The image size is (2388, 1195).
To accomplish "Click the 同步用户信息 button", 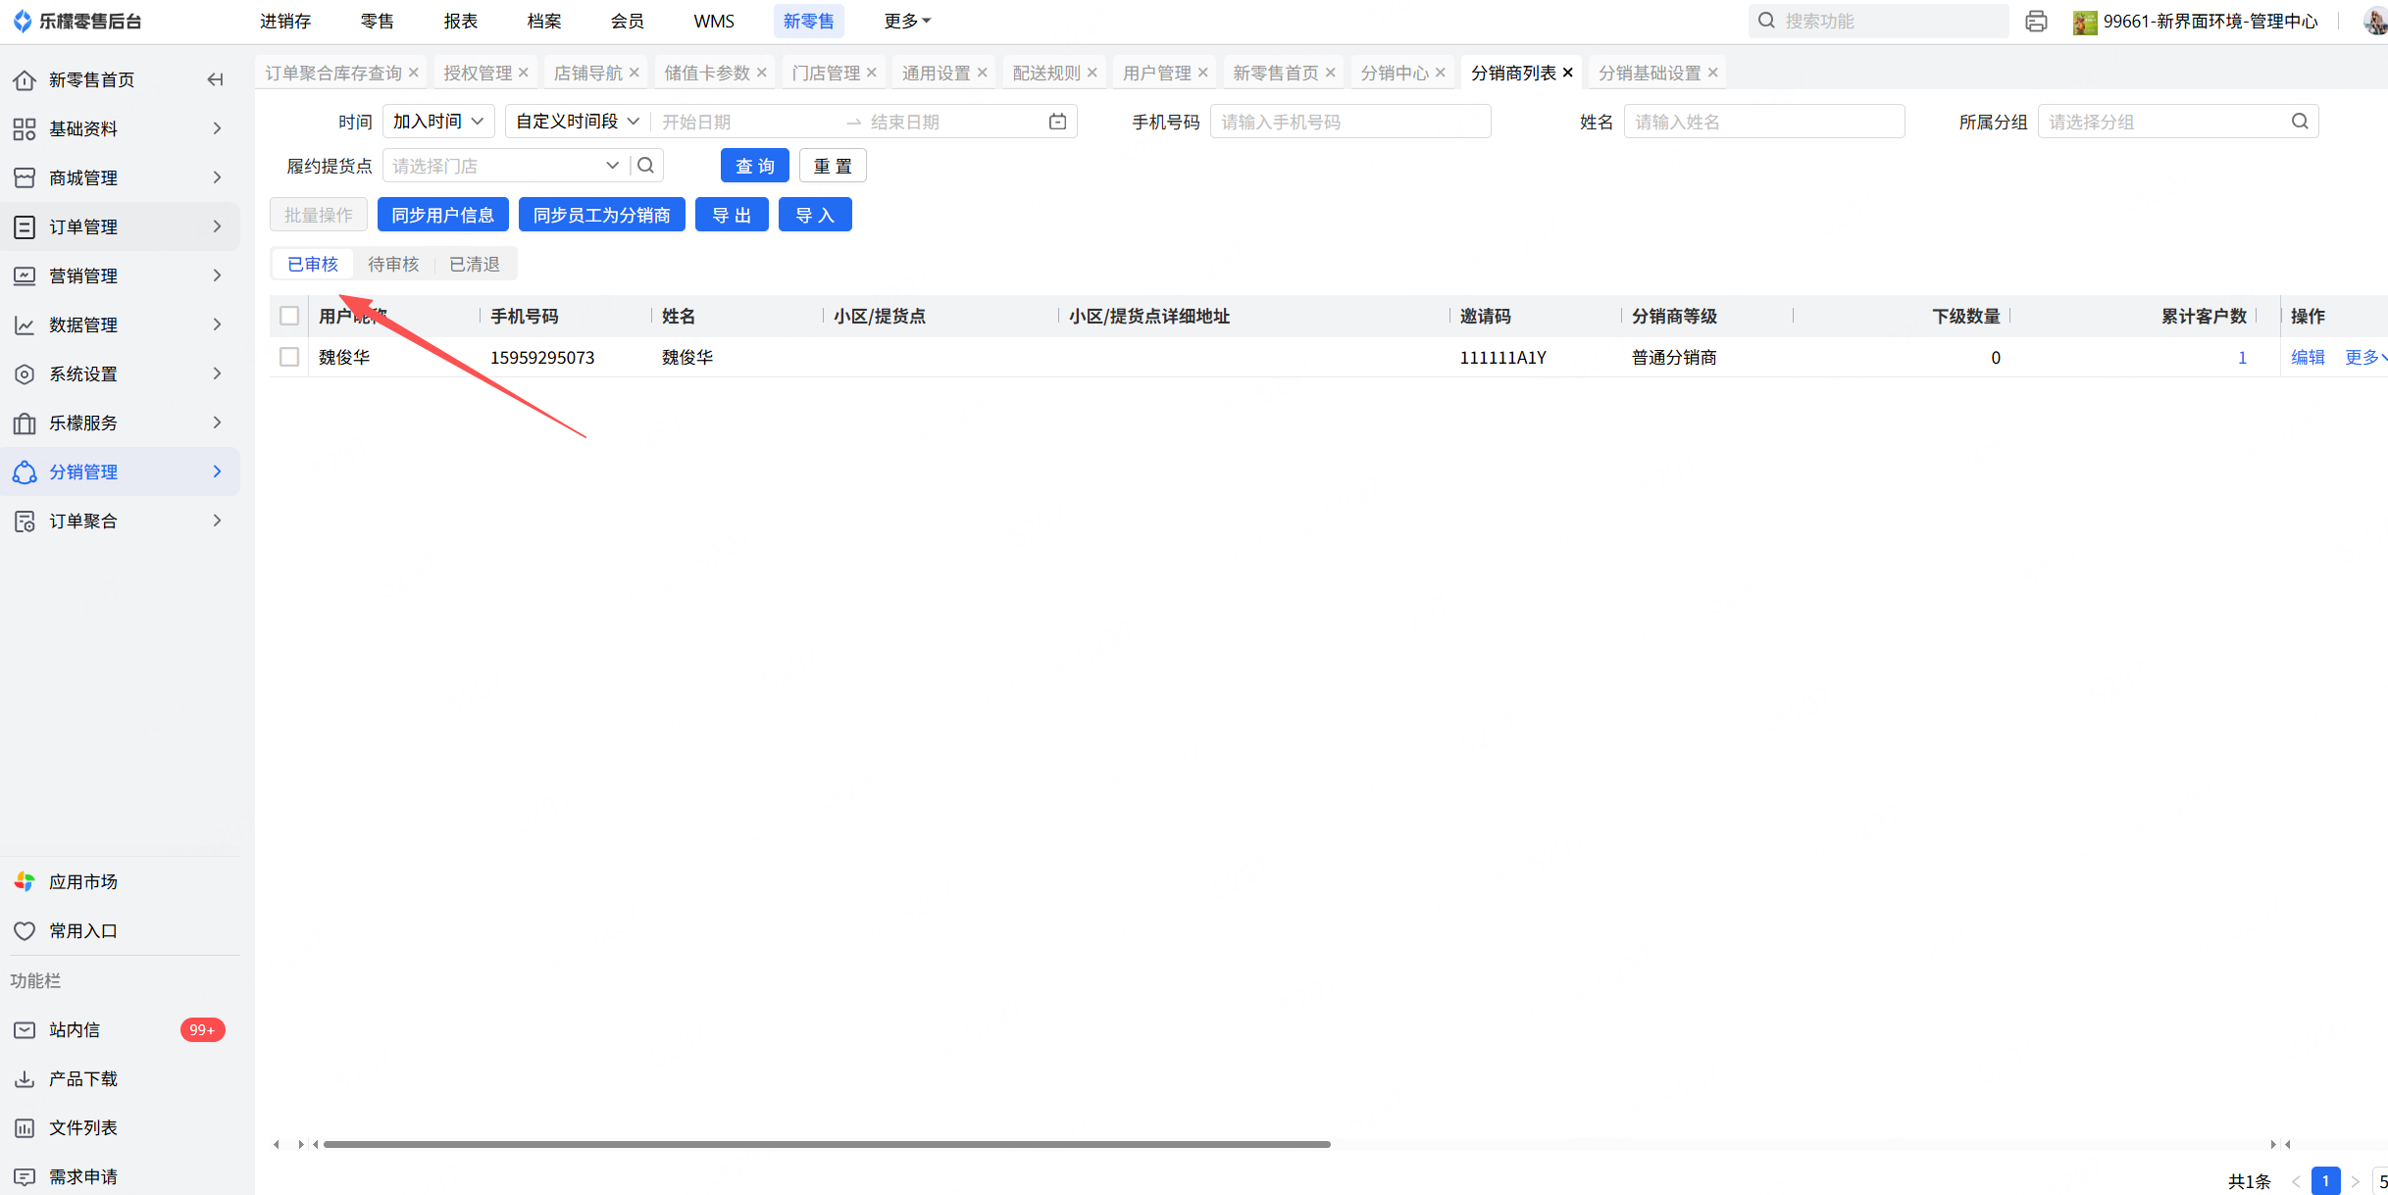I will pos(442,215).
